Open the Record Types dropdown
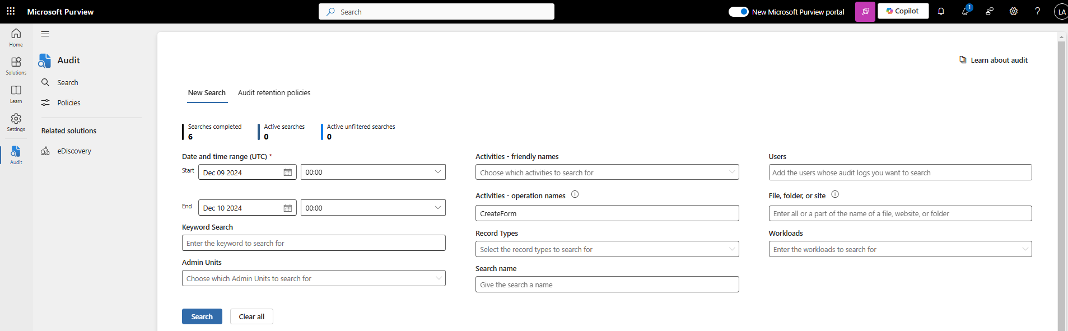Screen dimensions: 1068x331 [x=731, y=249]
